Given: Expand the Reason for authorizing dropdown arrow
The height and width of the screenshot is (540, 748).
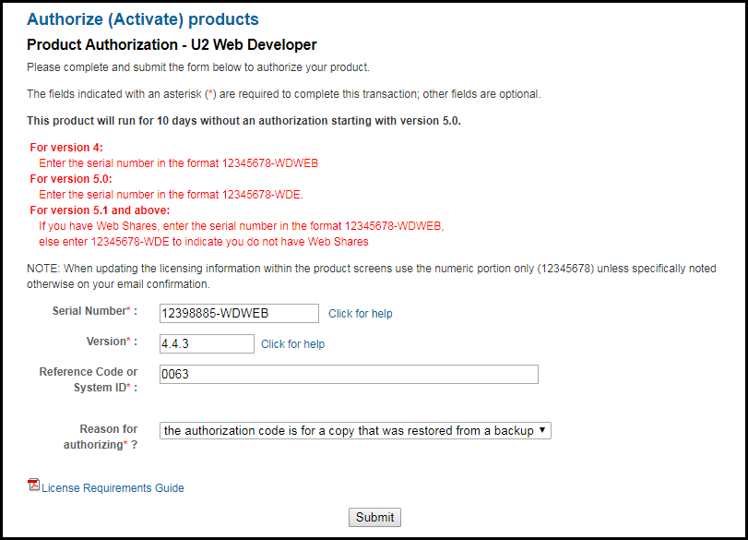Looking at the screenshot, I should tap(542, 430).
